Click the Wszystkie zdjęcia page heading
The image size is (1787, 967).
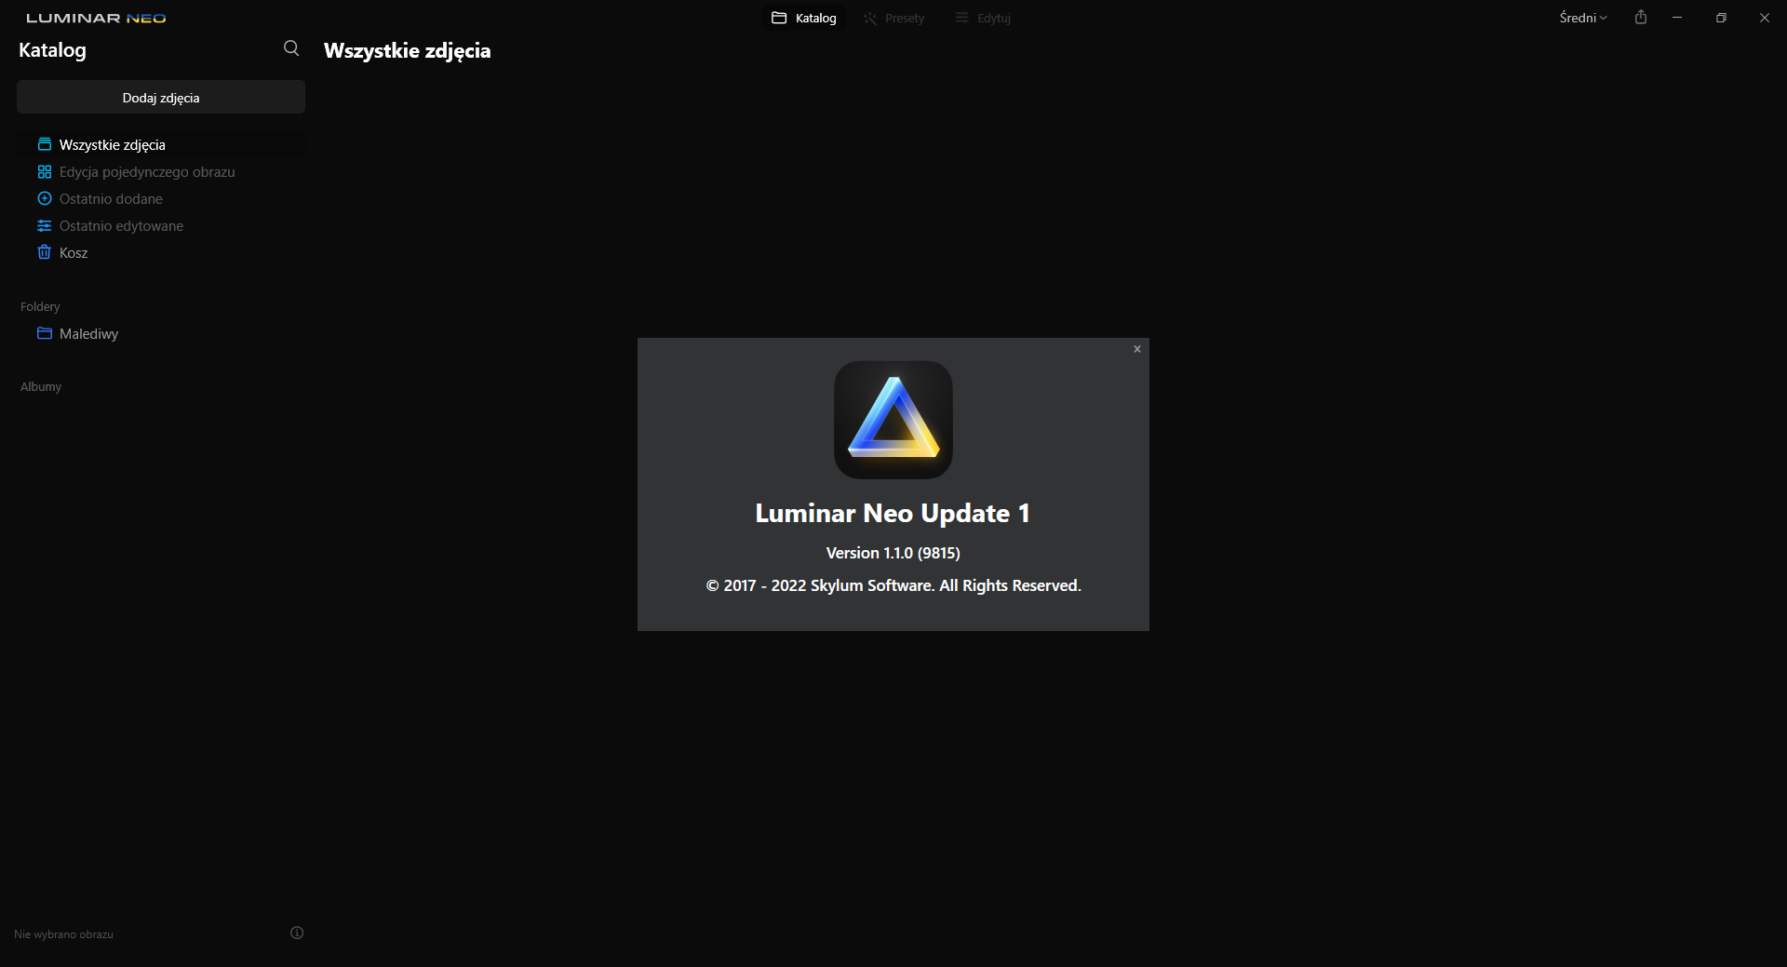click(407, 51)
